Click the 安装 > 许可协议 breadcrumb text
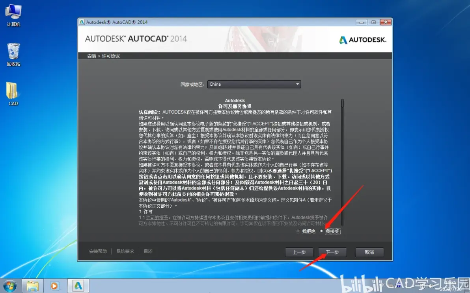Image resolution: width=470 pixels, height=293 pixels. [103, 56]
